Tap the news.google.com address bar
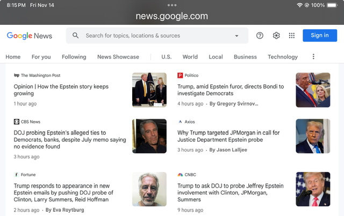 tap(172, 16)
